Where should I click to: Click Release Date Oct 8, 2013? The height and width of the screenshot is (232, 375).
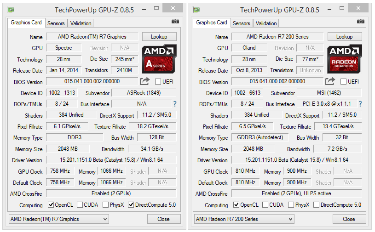[x=249, y=70]
